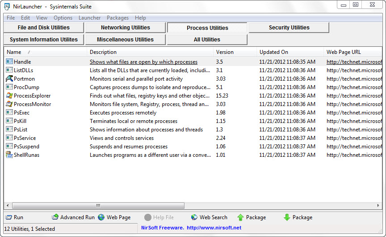Switch to Security Utilities group
Viewport: 386px width, 237px height.
tap(289, 28)
